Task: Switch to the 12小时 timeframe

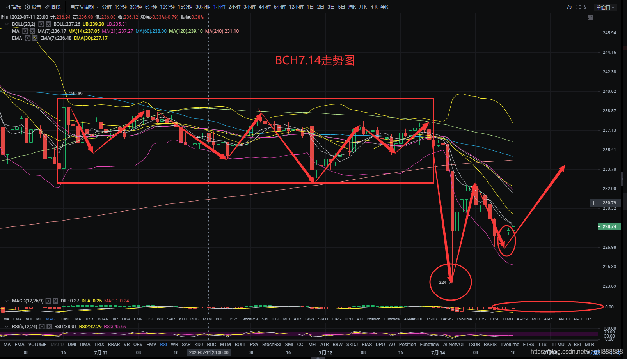Action: 296,7
